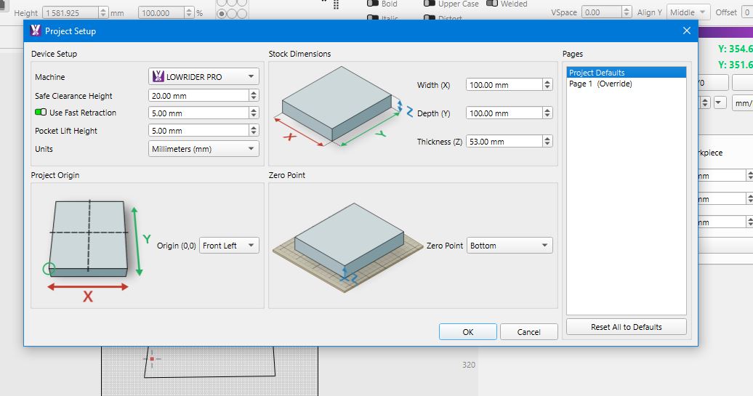Cancel the Project Setup dialog
The image size is (753, 396).
point(528,331)
